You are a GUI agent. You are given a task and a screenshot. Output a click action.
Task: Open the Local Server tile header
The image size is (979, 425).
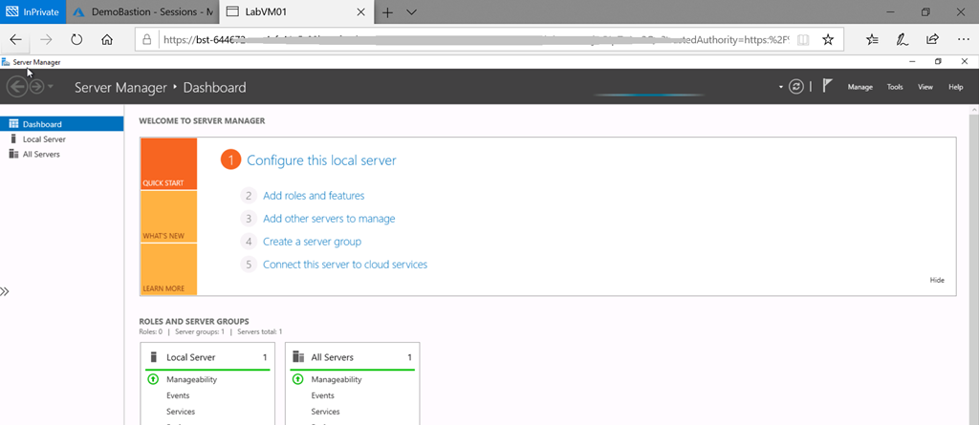click(x=208, y=357)
